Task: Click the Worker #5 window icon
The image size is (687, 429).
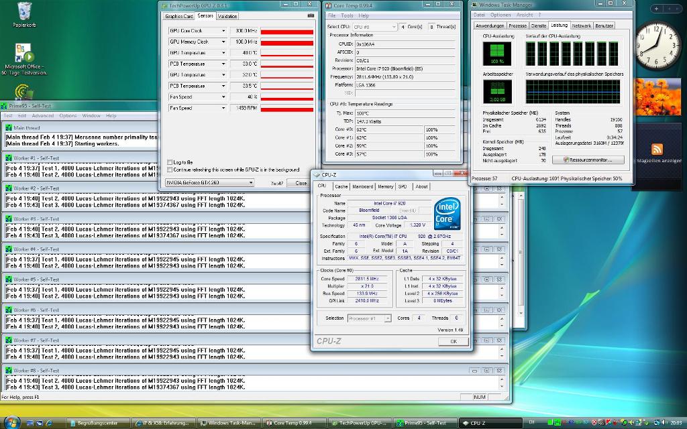Action: click(8, 280)
